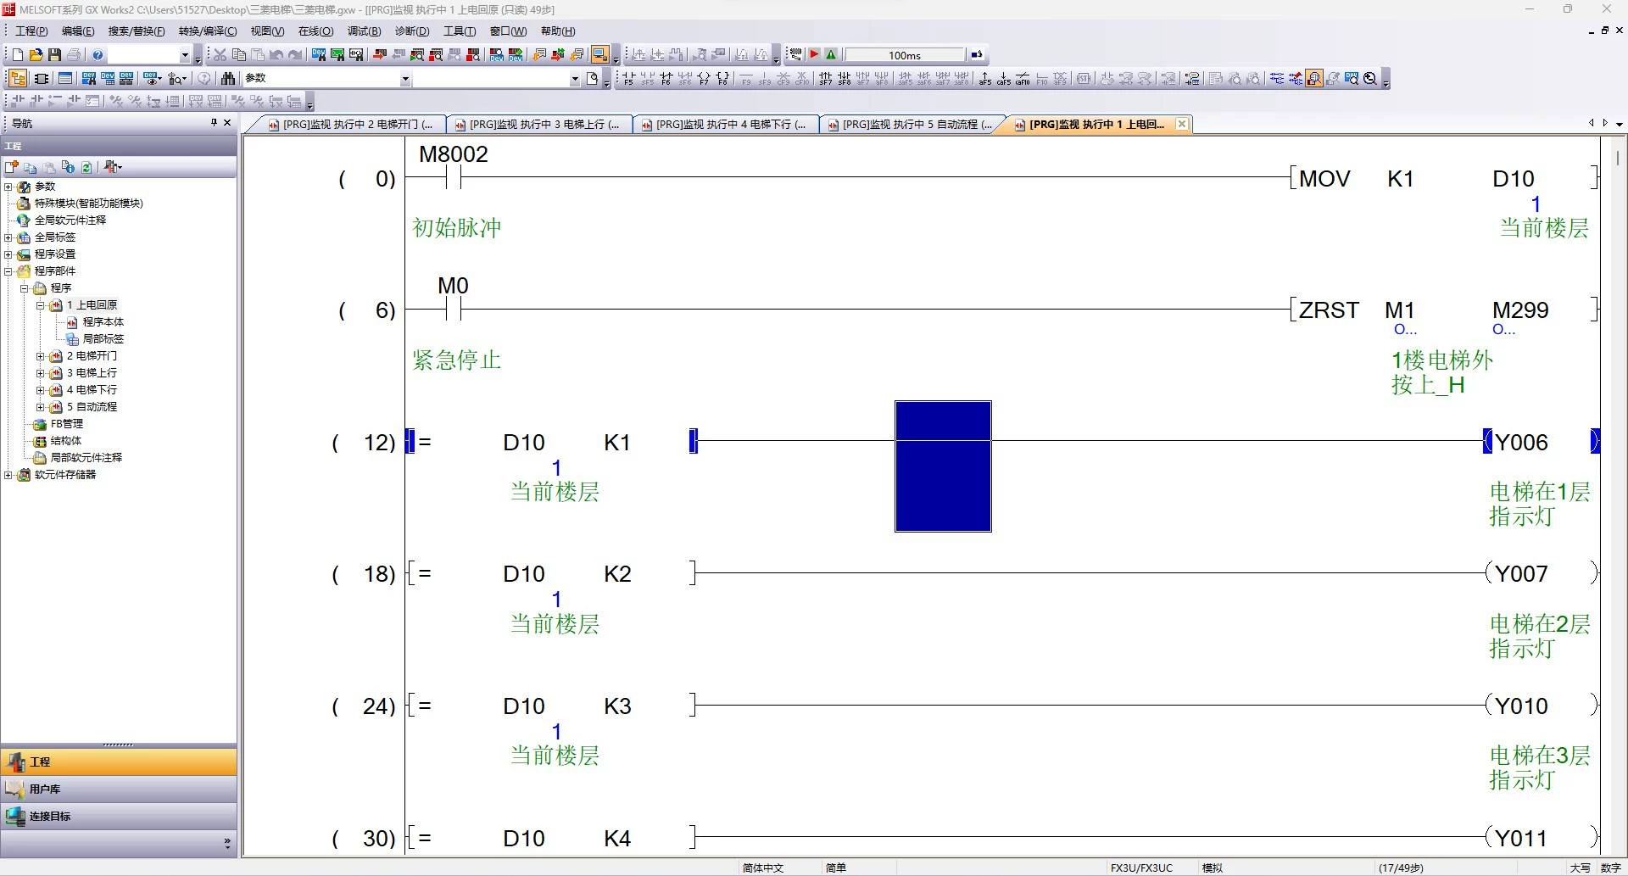This screenshot has width=1628, height=876.
Task: Click the Save project icon
Action: (x=54, y=55)
